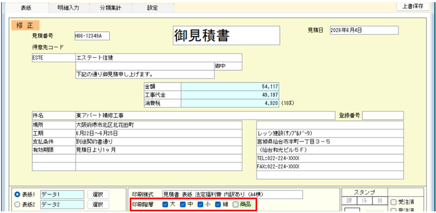This screenshot has height=213, width=436.
Task: Switch to the 表紙 tab
Action: (26, 8)
